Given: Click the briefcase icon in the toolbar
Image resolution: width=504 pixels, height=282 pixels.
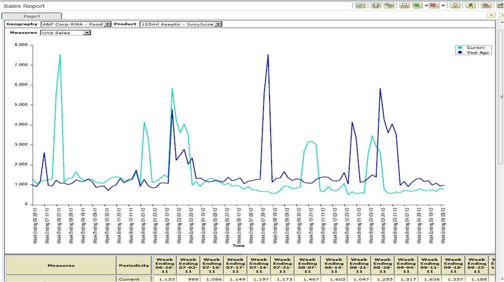Looking at the screenshot, I should [x=485, y=5].
